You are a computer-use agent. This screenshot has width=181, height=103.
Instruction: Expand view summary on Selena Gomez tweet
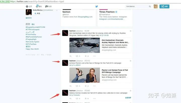(x=128, y=98)
